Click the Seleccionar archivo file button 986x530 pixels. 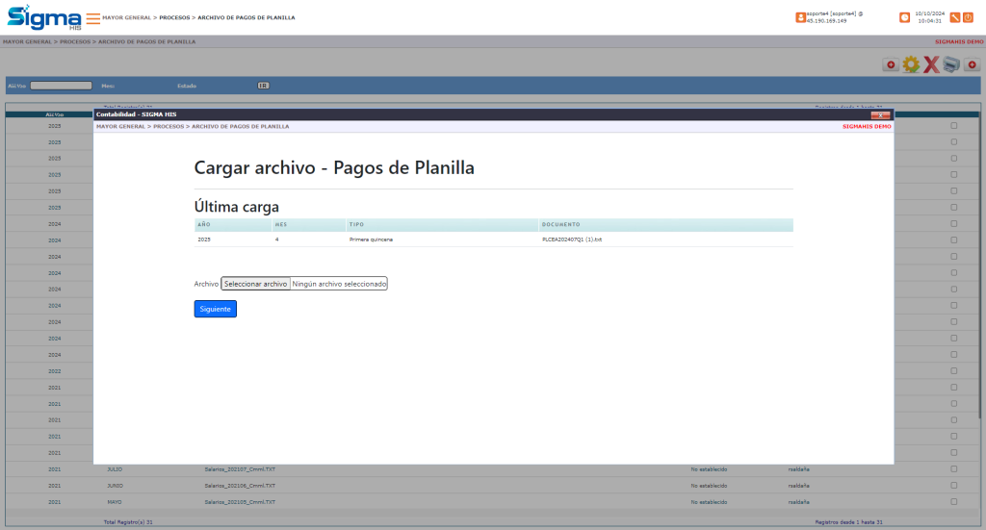point(255,284)
